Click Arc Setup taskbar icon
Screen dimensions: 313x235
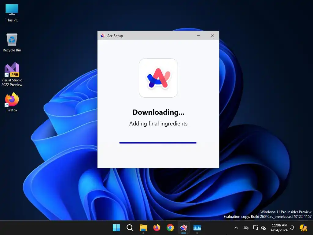(184, 228)
